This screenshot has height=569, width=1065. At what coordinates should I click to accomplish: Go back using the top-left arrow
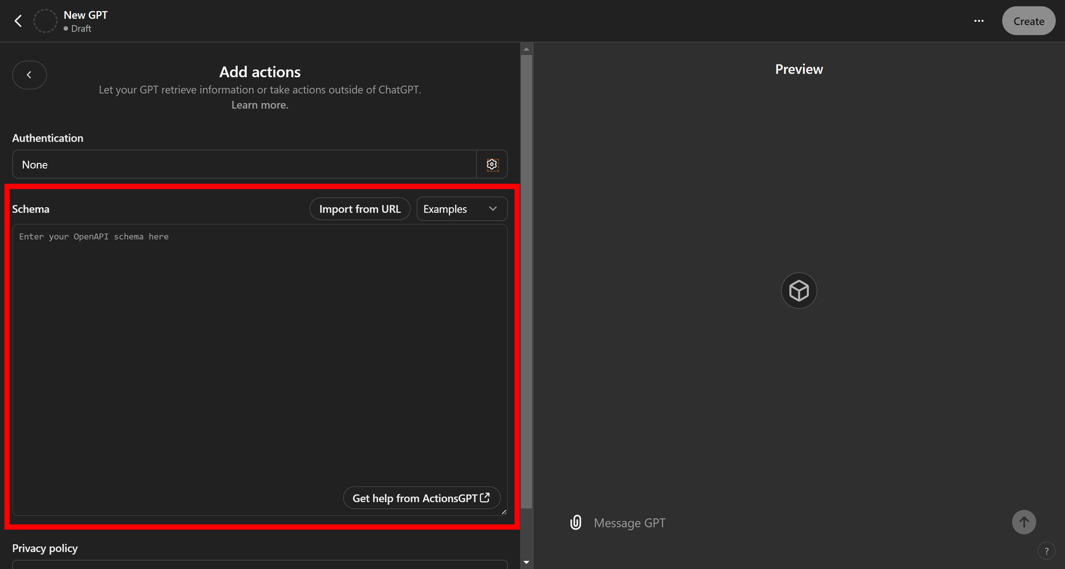[18, 21]
